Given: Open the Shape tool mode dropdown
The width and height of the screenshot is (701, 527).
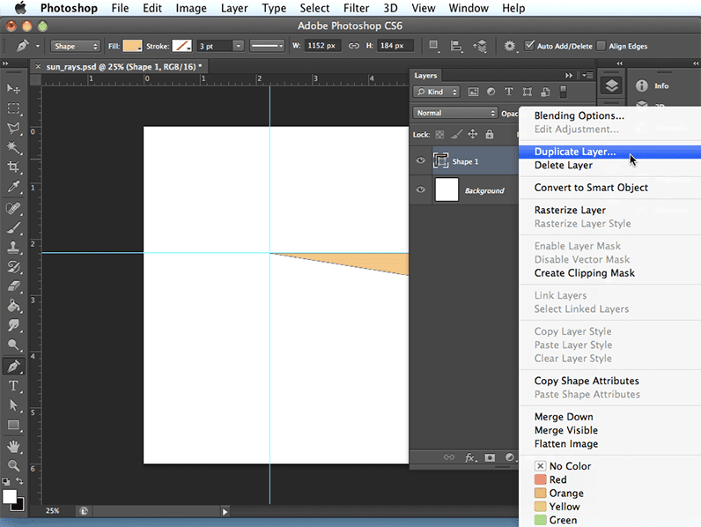Looking at the screenshot, I should 75,46.
